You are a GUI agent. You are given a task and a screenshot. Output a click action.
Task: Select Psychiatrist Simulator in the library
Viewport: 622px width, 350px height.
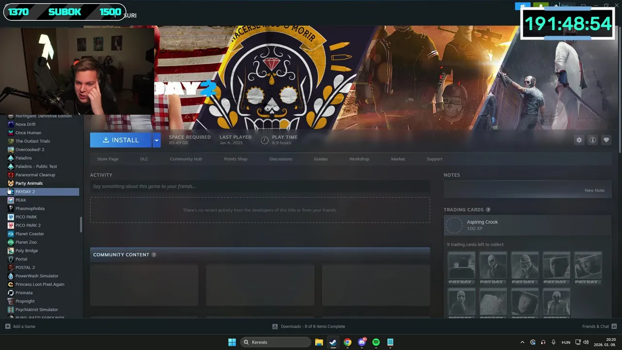36,310
